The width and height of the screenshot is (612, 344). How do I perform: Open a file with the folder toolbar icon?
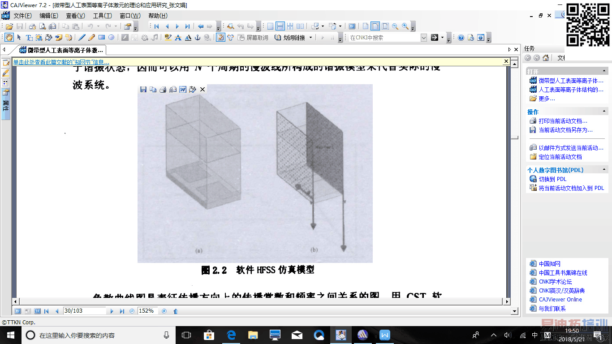[x=9, y=26]
